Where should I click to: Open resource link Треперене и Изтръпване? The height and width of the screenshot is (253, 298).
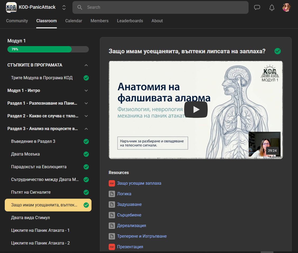click(x=142, y=236)
